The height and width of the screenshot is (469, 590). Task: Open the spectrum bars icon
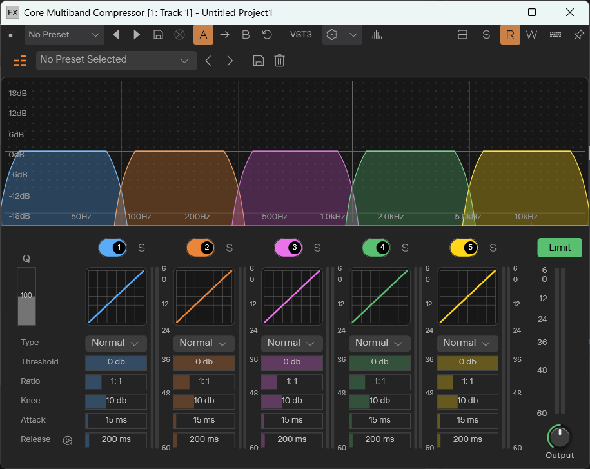click(x=376, y=35)
